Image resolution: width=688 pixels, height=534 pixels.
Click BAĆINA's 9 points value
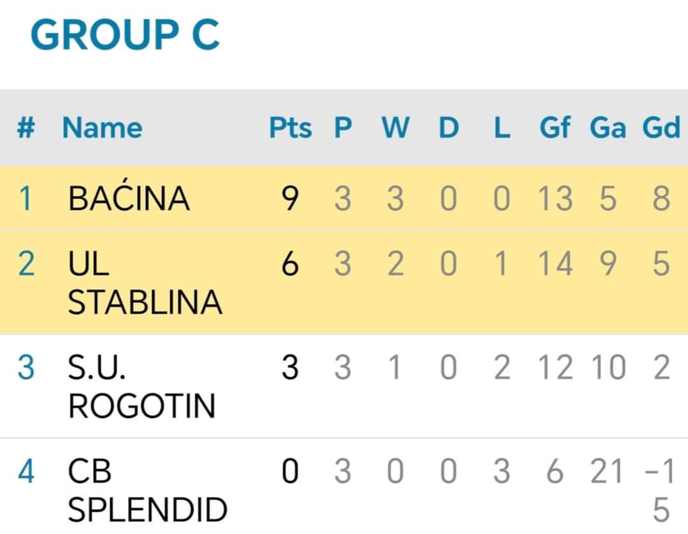pyautogui.click(x=290, y=198)
